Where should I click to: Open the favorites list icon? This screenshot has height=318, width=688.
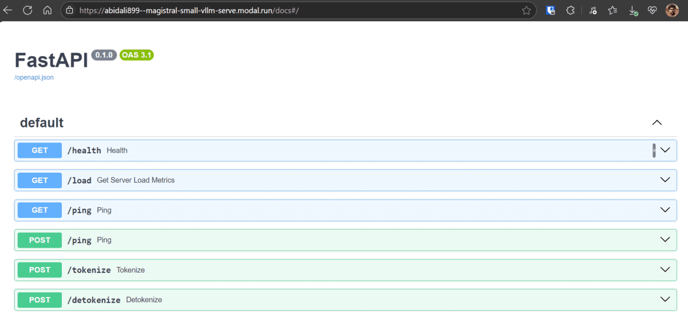coord(613,10)
